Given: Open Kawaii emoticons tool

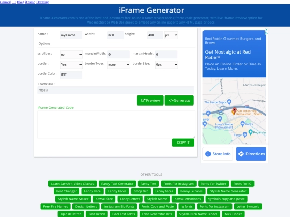Looking at the screenshot, I should [187, 199].
